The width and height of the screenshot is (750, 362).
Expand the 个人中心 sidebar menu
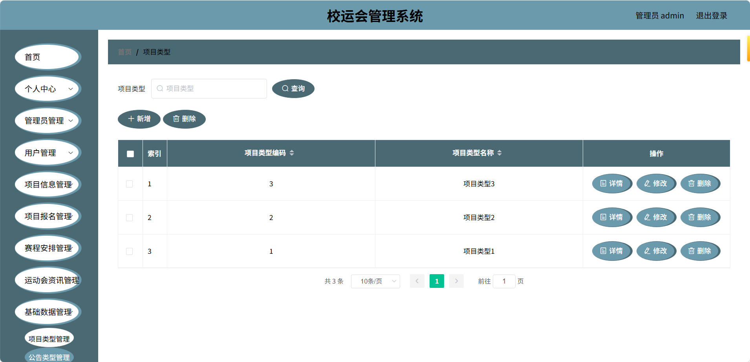[48, 89]
